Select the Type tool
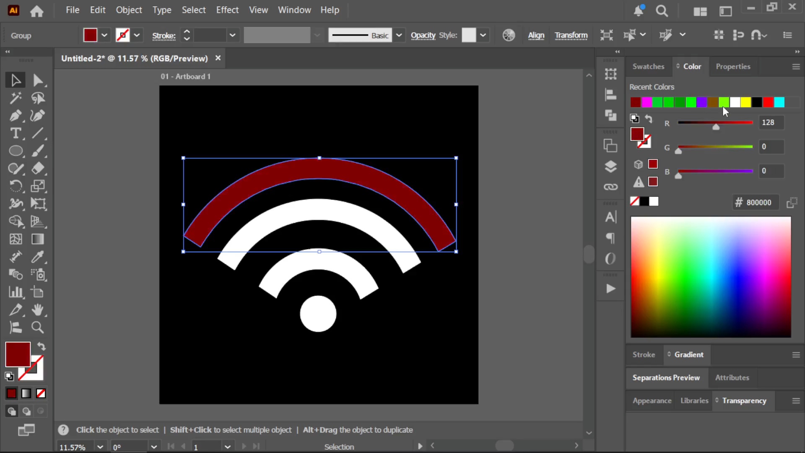Viewport: 805px width, 453px height. click(16, 133)
